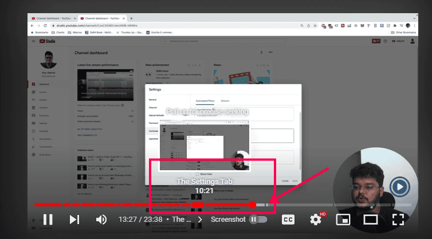Skip to the next video
The width and height of the screenshot is (432, 239).
(x=74, y=220)
